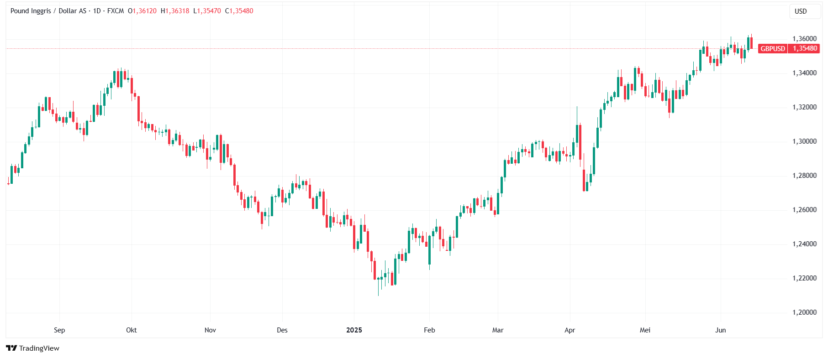Viewport: 828px width, 358px height.
Task: Open the USD currency dropdown
Action: pyautogui.click(x=801, y=11)
